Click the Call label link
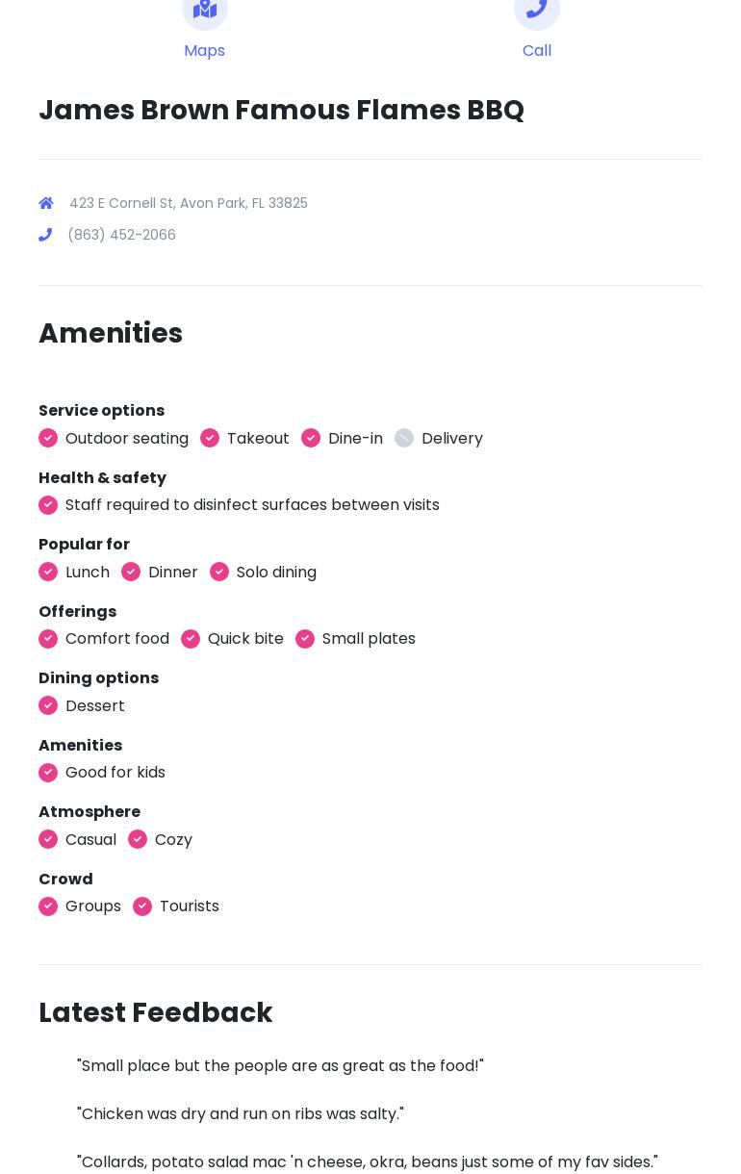Image resolution: width=741 pixels, height=1174 pixels. pyautogui.click(x=537, y=50)
